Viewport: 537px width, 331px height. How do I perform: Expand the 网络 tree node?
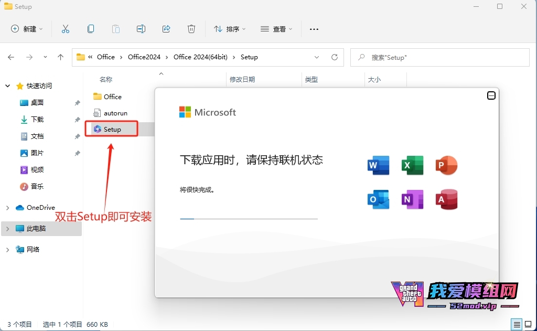tap(7, 250)
